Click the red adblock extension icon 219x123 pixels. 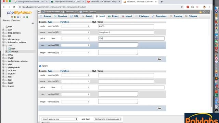[188, 7]
